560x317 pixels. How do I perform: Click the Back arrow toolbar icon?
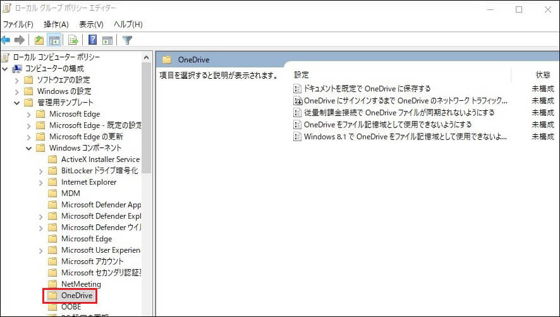6,40
